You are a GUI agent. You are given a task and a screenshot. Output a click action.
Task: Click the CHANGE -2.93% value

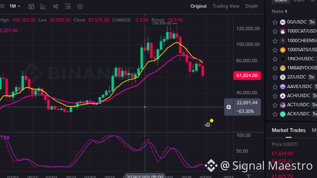(141, 20)
